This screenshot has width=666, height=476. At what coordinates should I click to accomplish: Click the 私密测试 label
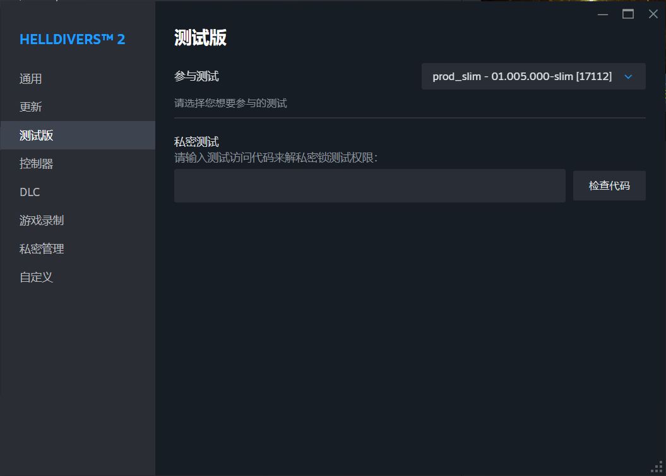(x=196, y=142)
